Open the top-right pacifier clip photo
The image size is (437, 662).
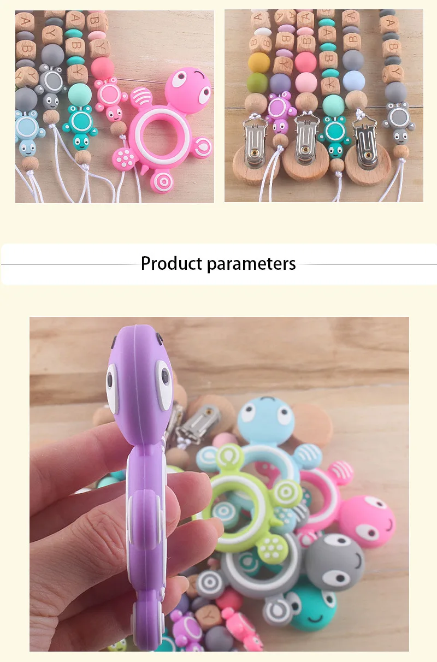pos(324,105)
